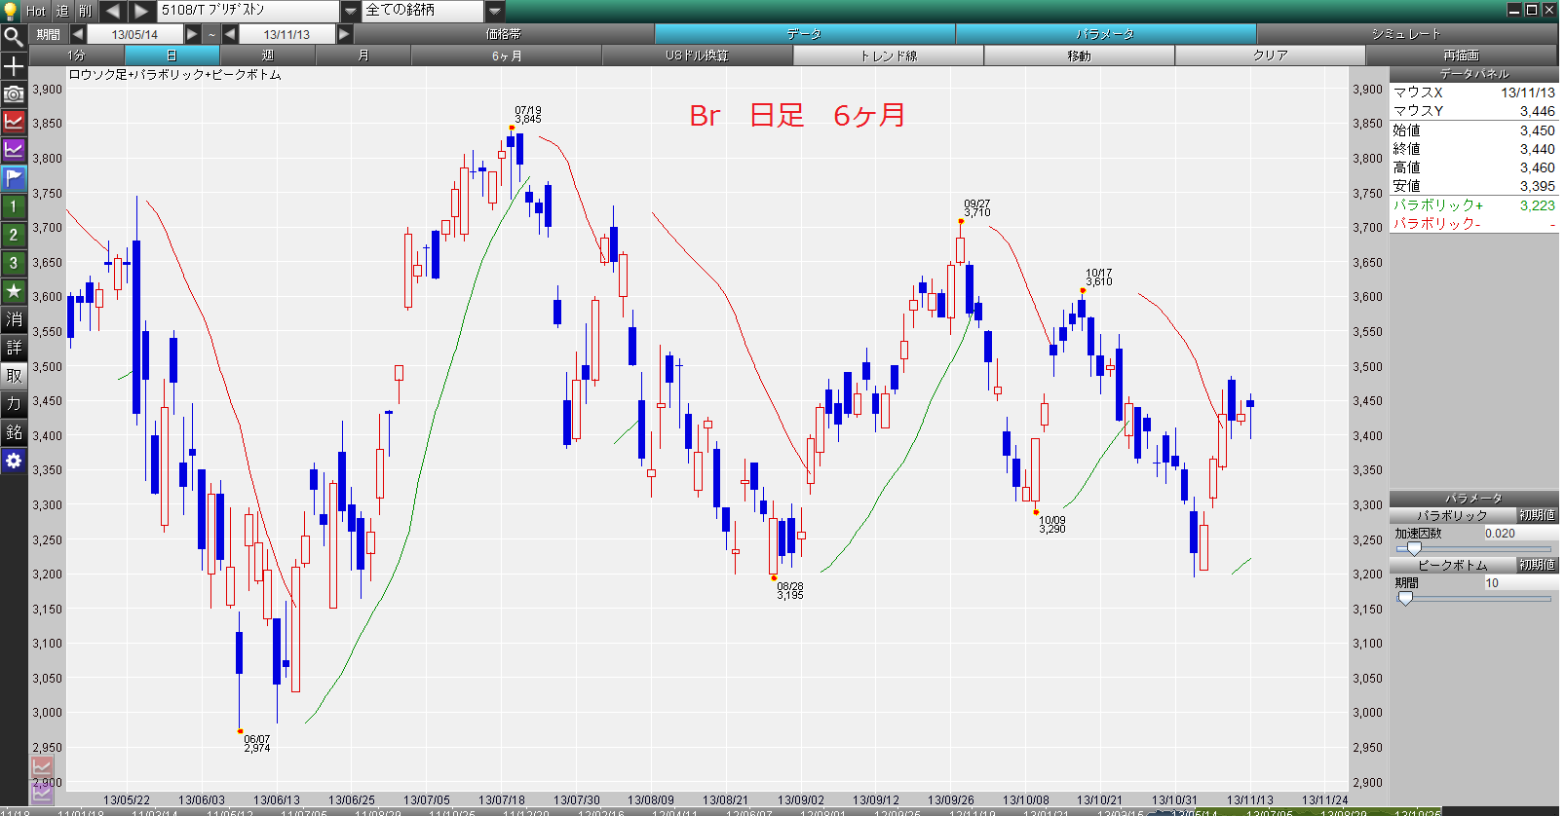Select the 6ヶ月 range button
The width and height of the screenshot is (1565, 816).
(x=507, y=56)
